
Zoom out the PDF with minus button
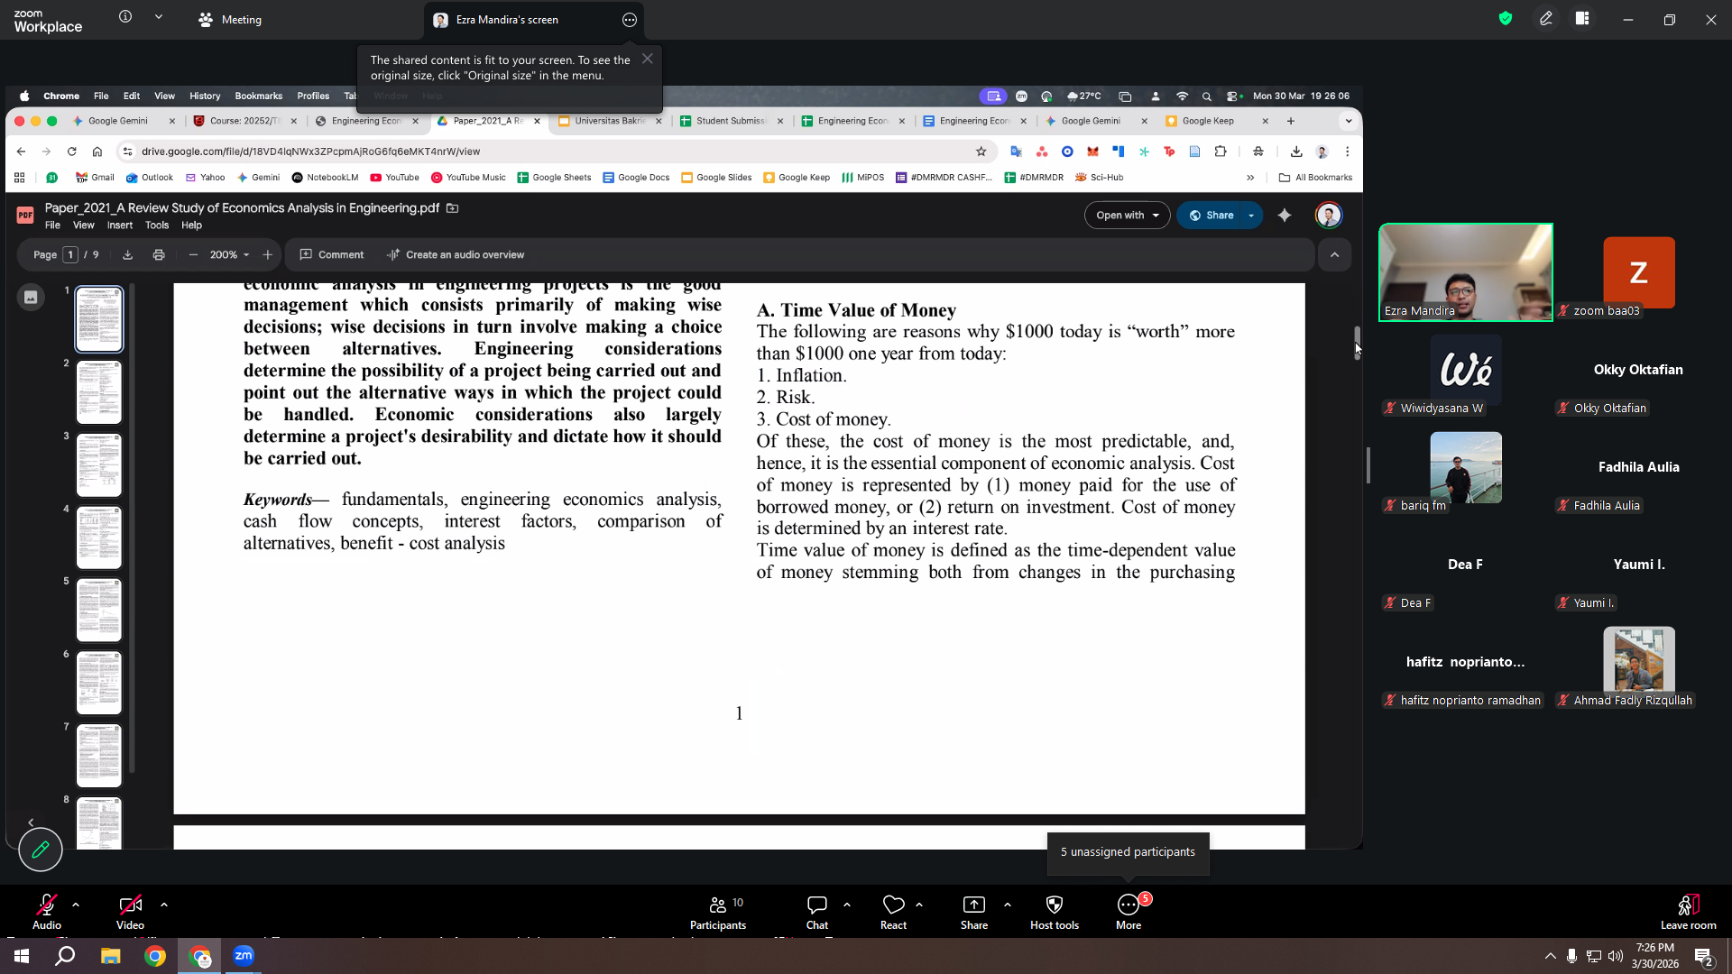[x=193, y=255]
